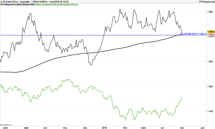Click the 1 mai 2018 16:12:53 timestamp
This screenshot has width=215, height=129.
click(x=58, y=2)
